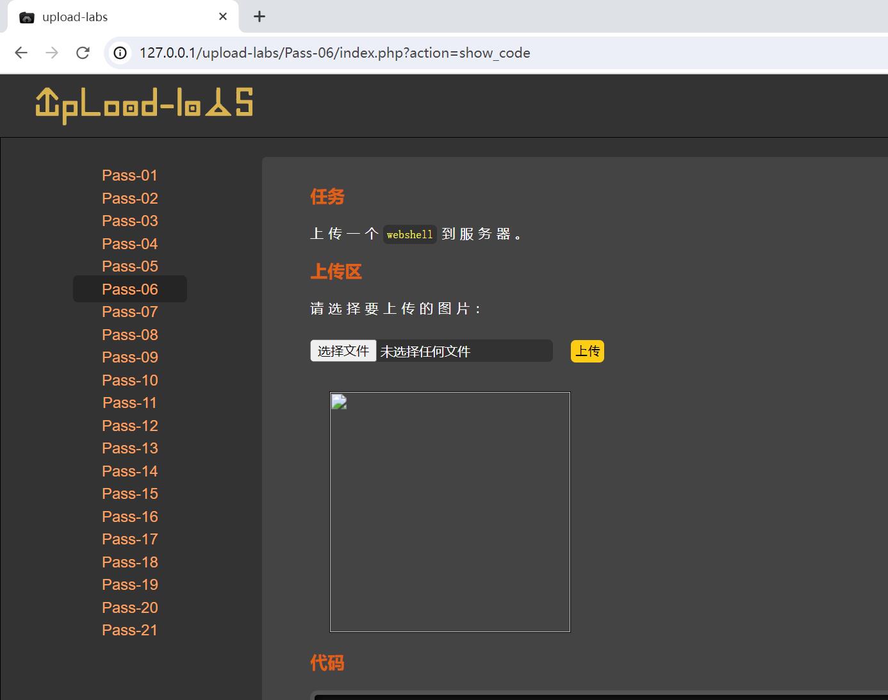Screen dimensions: 888x700
Task: Reload the page with the refresh icon
Action: (83, 53)
